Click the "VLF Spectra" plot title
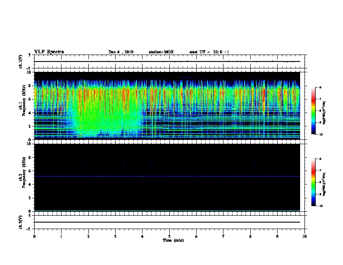 point(49,52)
